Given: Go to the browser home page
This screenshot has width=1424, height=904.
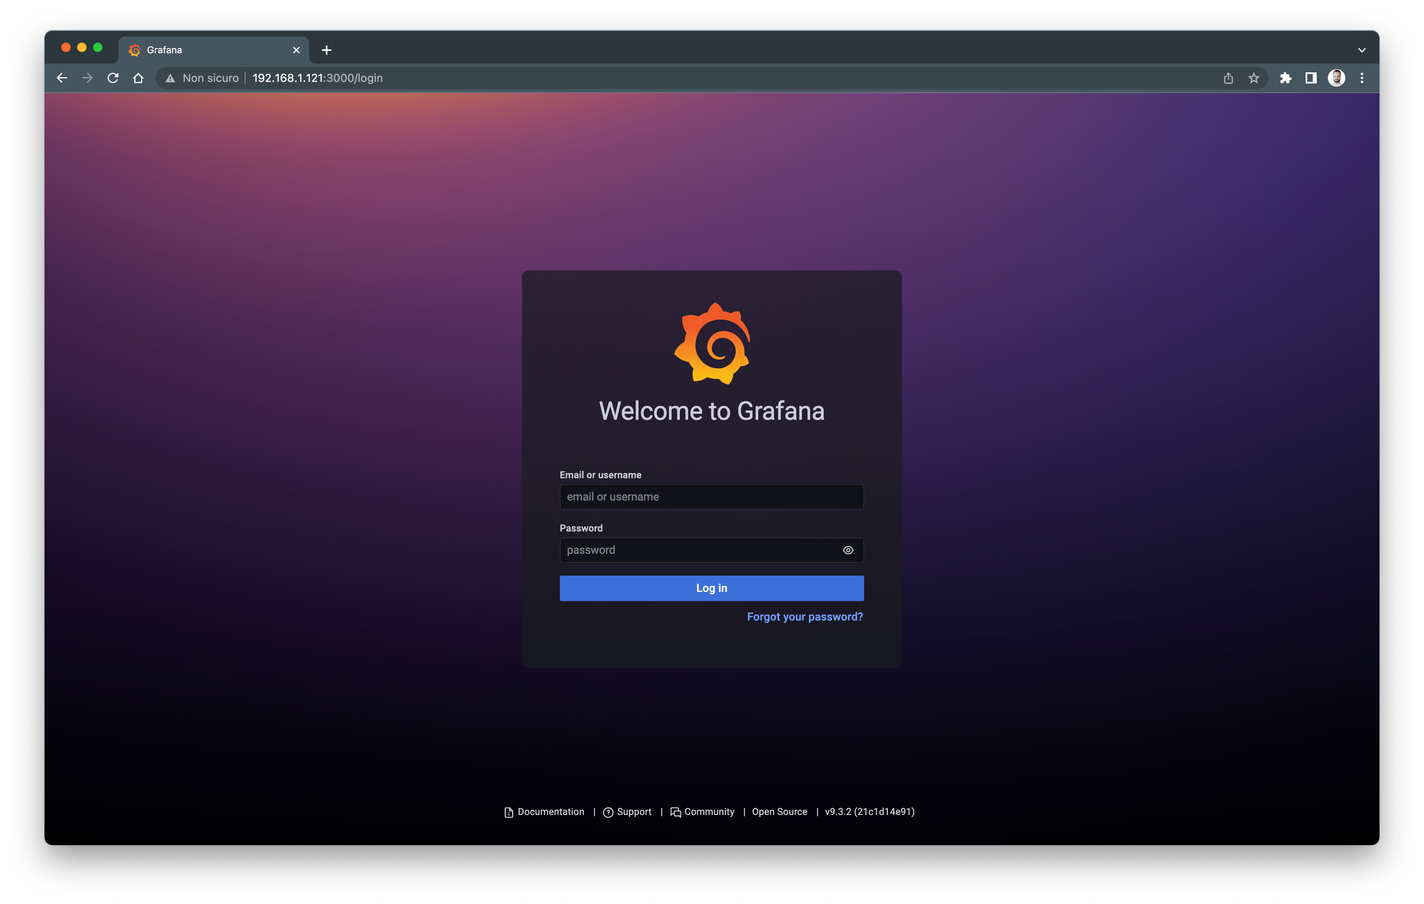Looking at the screenshot, I should pyautogui.click(x=138, y=78).
